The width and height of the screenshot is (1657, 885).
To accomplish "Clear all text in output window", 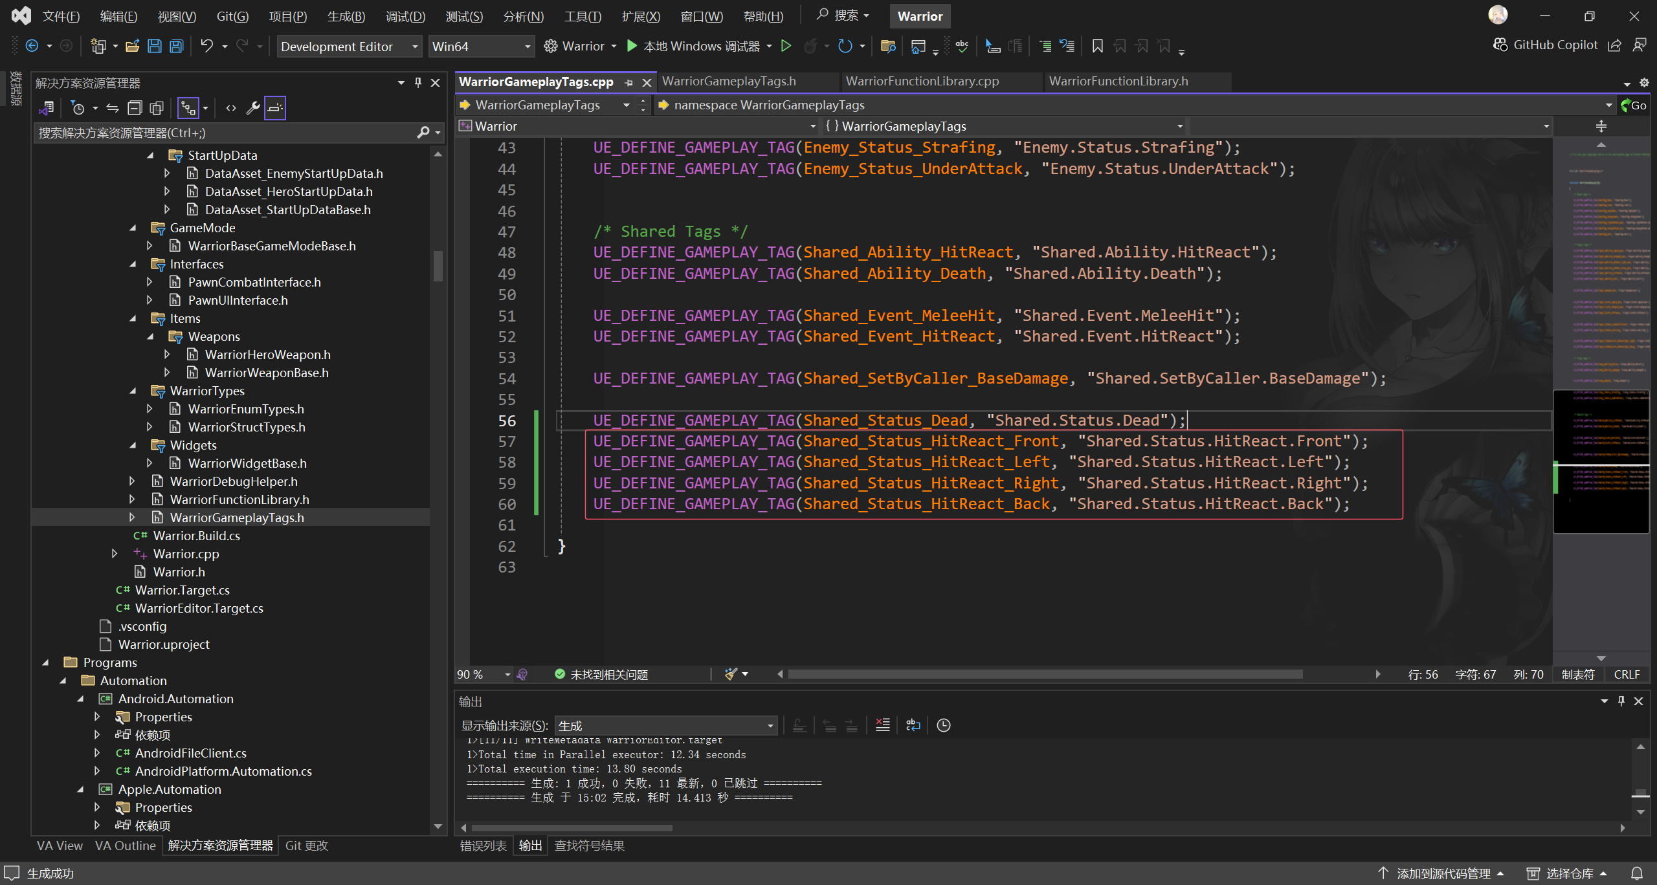I will coord(882,725).
